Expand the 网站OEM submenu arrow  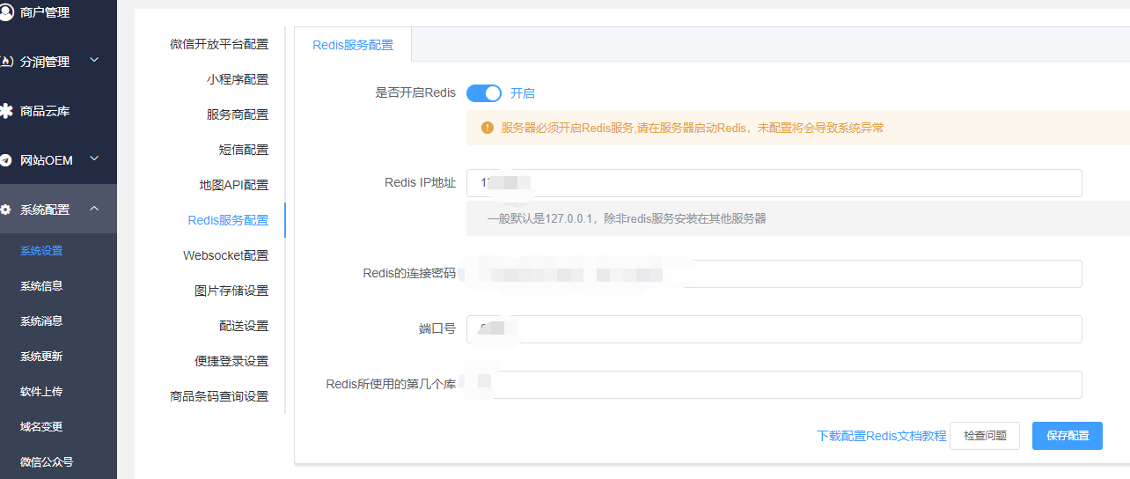[x=94, y=159]
